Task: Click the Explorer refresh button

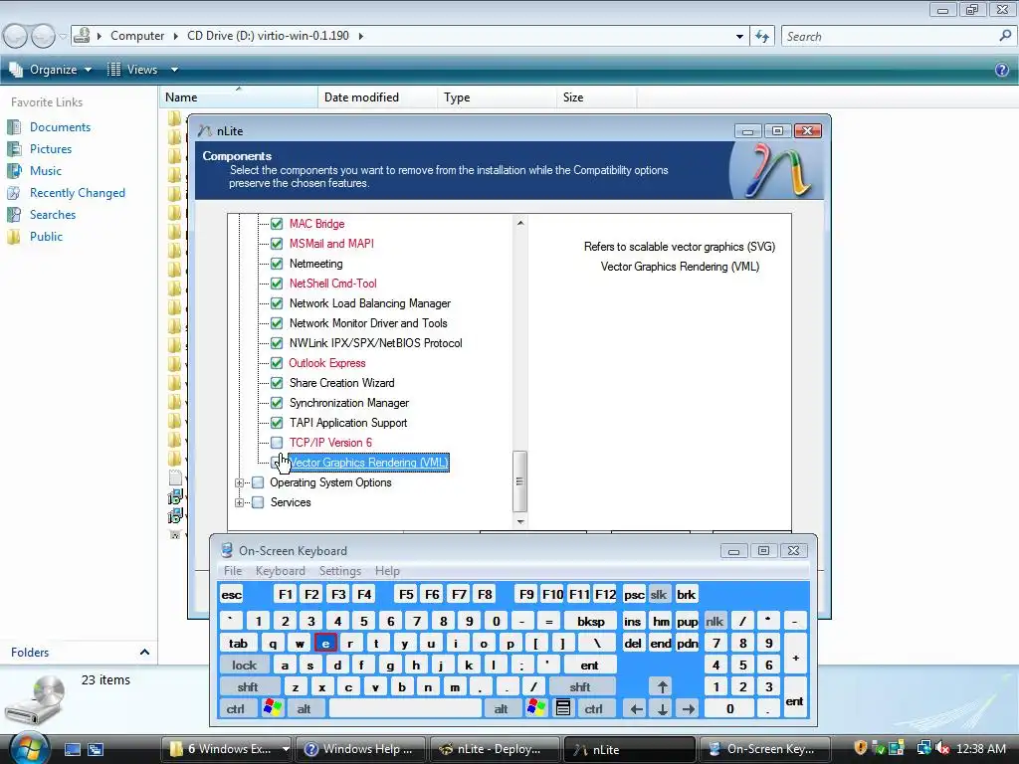Action: pyautogui.click(x=762, y=37)
